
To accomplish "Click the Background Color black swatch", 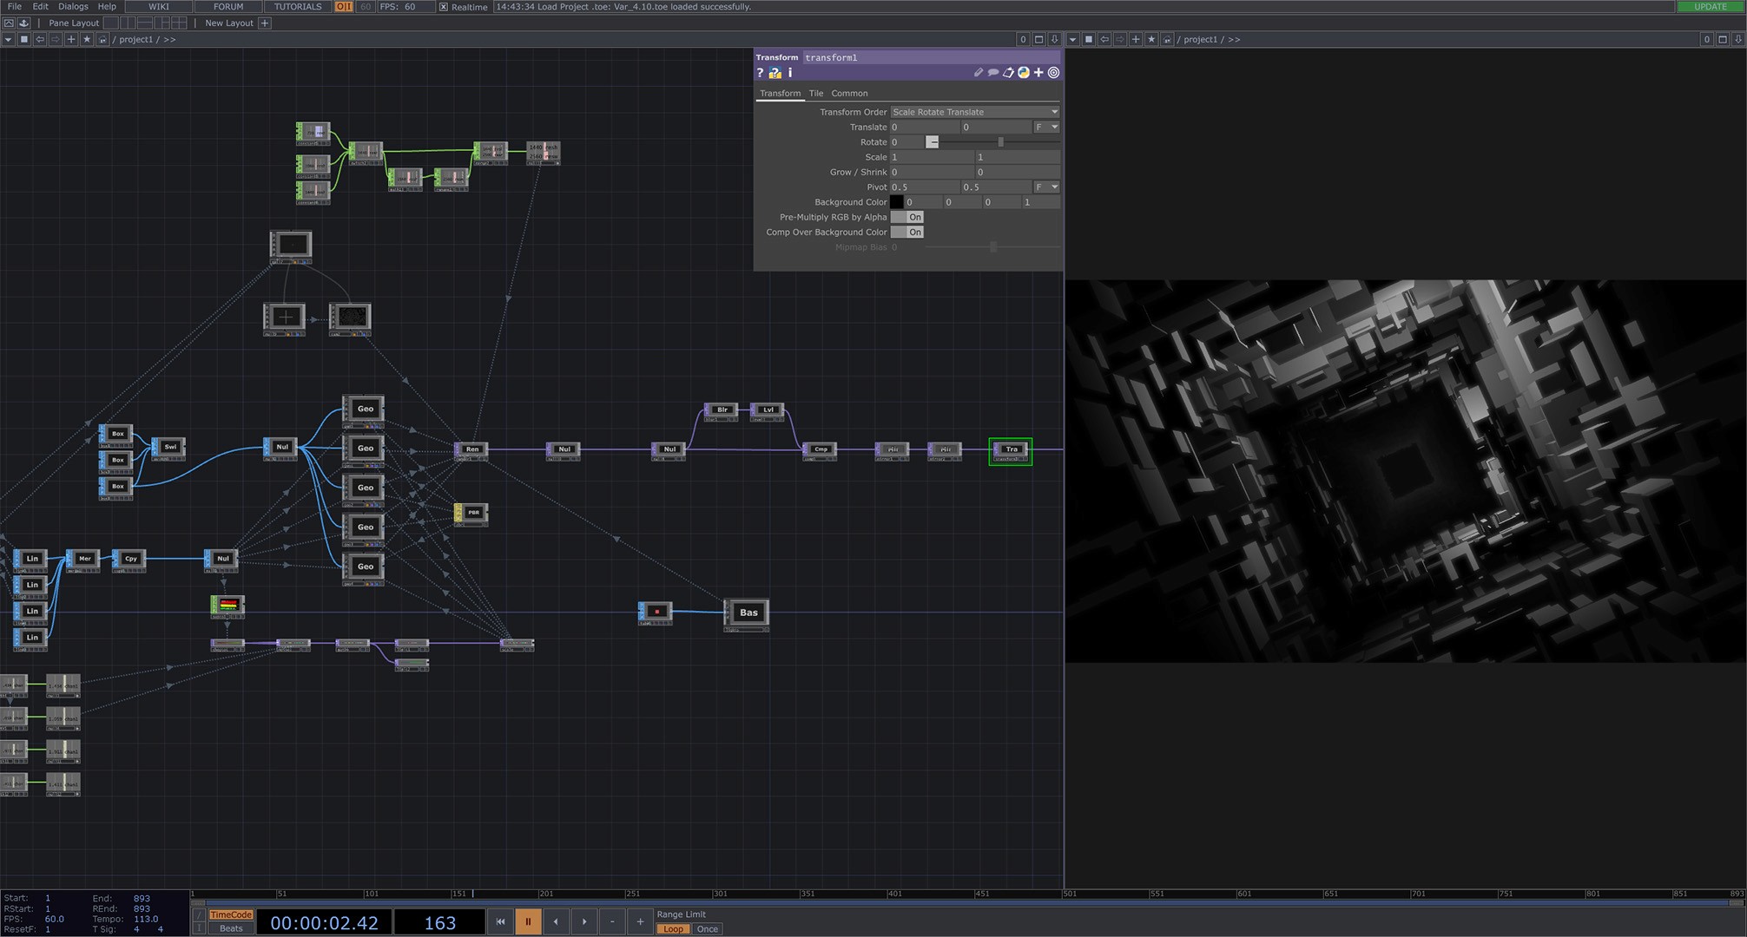I will pos(897,202).
